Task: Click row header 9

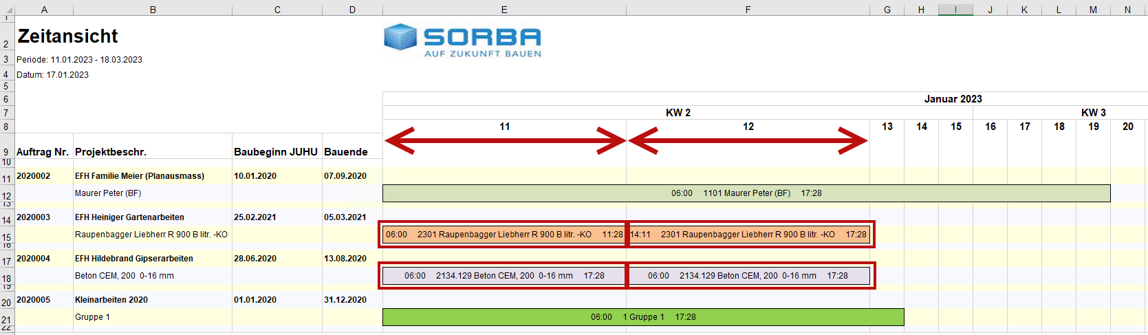Action: 6,152
